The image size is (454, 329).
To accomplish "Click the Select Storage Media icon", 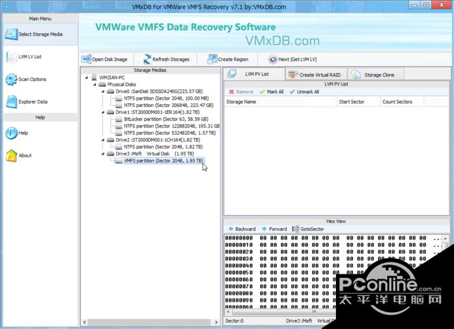I will click(x=11, y=34).
